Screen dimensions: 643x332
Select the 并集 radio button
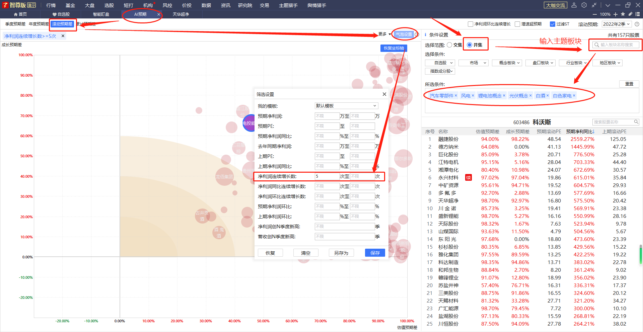pyautogui.click(x=470, y=45)
